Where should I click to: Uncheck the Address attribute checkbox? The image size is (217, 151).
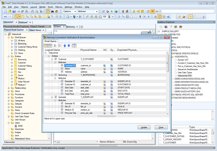62,72
